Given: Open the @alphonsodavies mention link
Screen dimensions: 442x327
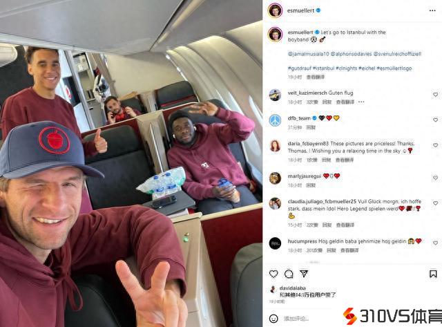Looking at the screenshot, I should (351, 54).
